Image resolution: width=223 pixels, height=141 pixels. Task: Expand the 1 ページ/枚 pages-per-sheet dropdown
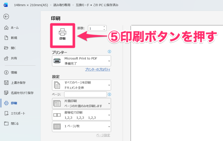tap(81, 126)
